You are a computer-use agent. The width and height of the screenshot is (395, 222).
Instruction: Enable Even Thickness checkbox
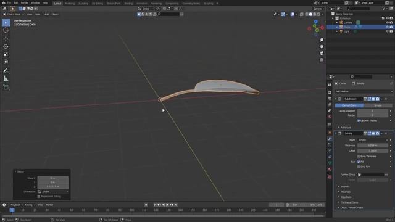(359, 156)
